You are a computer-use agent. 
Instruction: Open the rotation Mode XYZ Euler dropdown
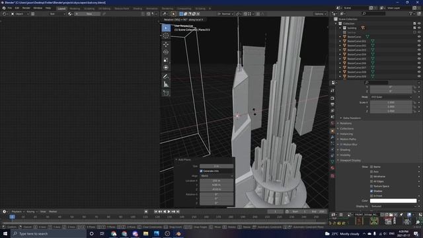(391, 97)
